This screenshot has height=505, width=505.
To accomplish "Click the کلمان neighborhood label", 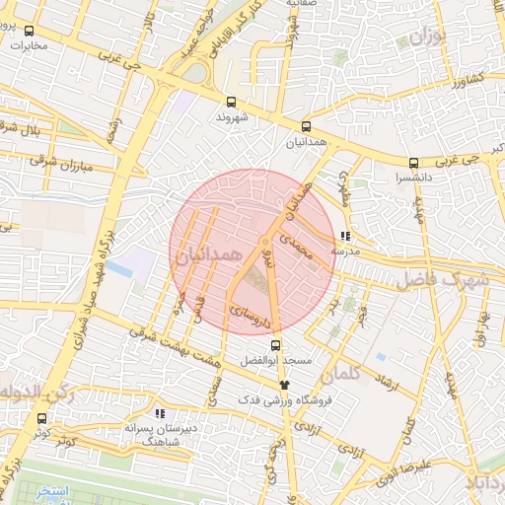I will click(x=340, y=374).
